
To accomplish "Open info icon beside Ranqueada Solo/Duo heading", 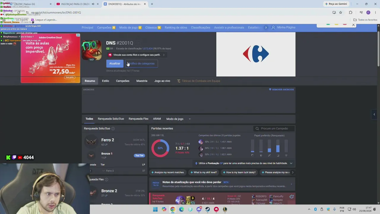I will pyautogui.click(x=113, y=128).
